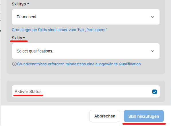
Task: Click the asterisk next to Skilltyp
Action: [28, 3]
